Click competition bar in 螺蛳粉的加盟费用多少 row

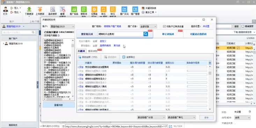pyautogui.click(x=197, y=75)
